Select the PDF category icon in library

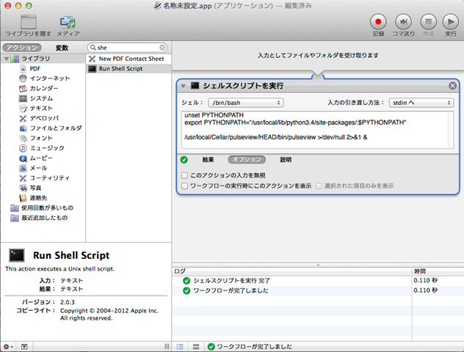pyautogui.click(x=24, y=68)
